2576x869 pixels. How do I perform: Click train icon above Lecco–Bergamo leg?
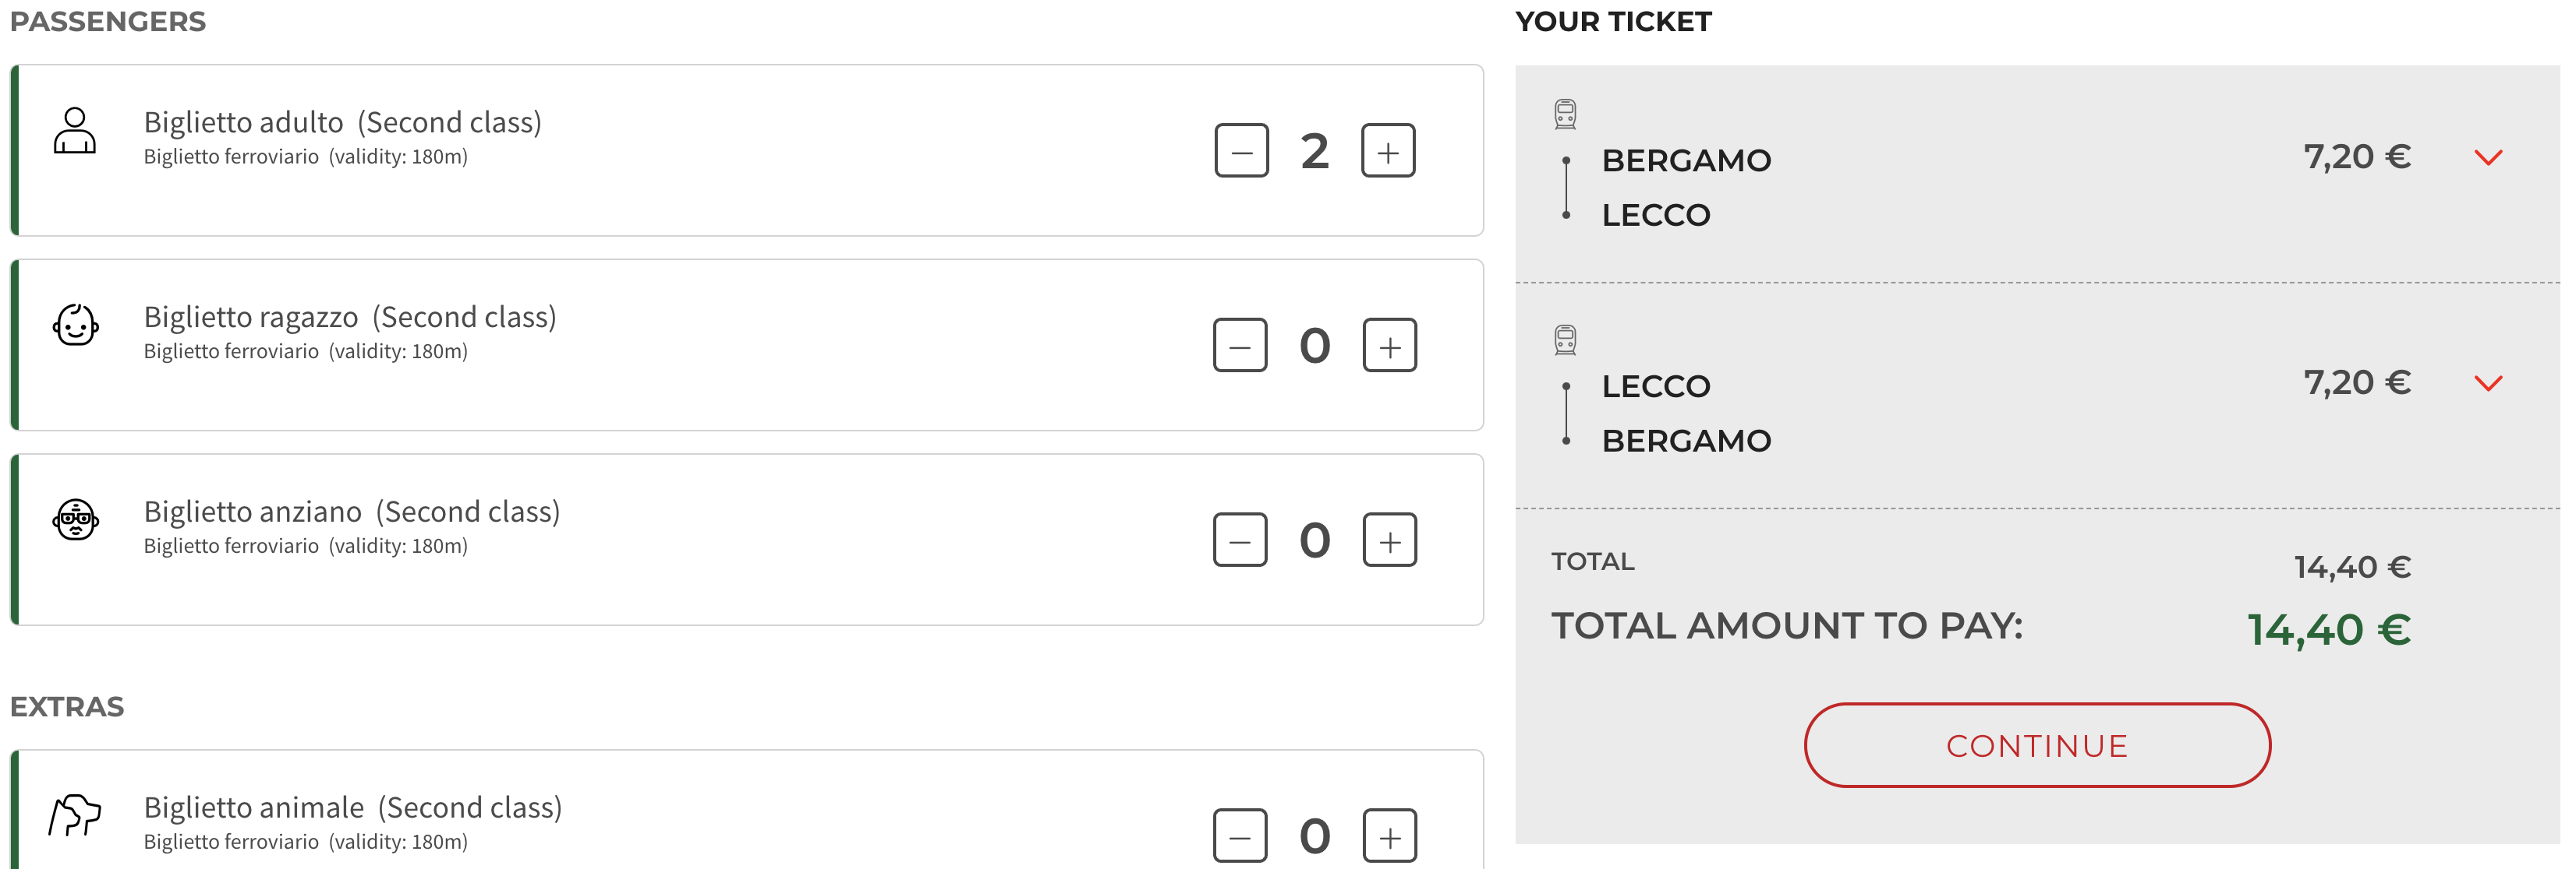point(1565,340)
